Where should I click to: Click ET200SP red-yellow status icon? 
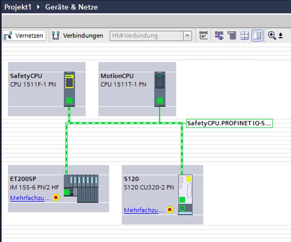click(56, 198)
